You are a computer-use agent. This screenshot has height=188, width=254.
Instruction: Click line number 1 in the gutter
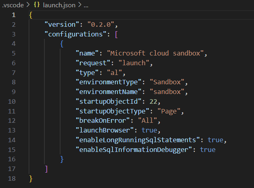(14, 15)
